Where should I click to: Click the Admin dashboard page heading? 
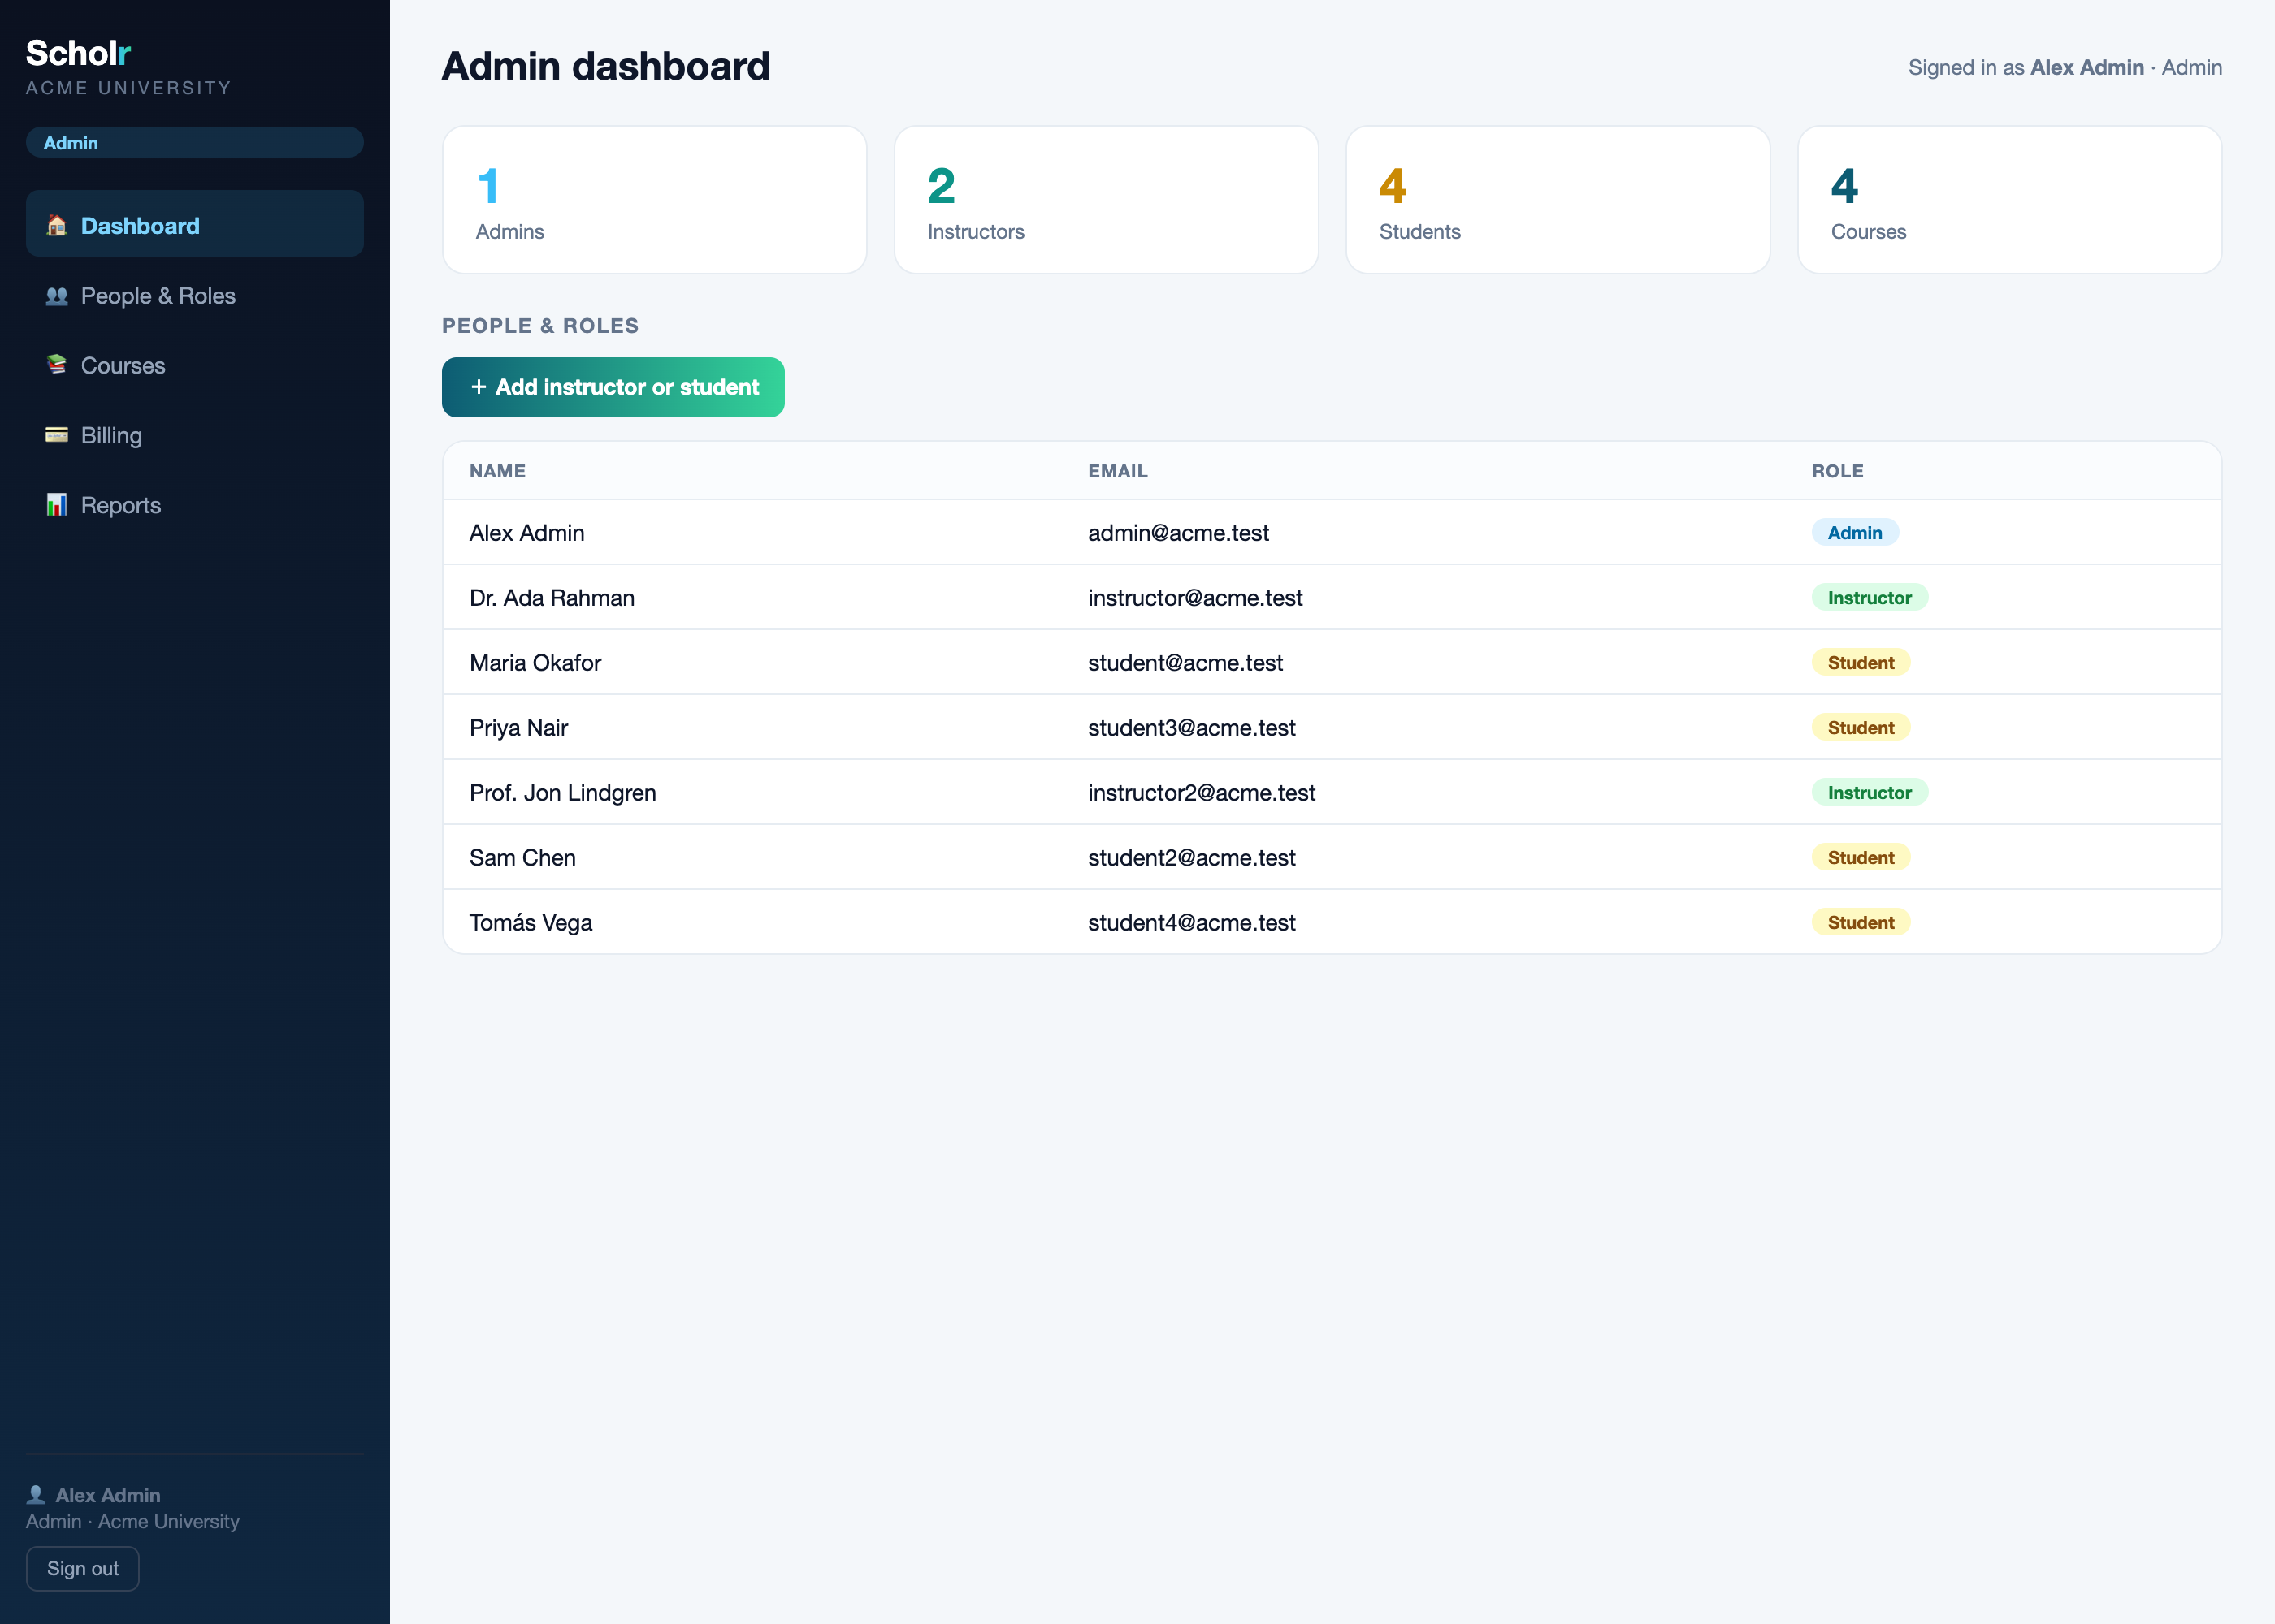tap(606, 66)
